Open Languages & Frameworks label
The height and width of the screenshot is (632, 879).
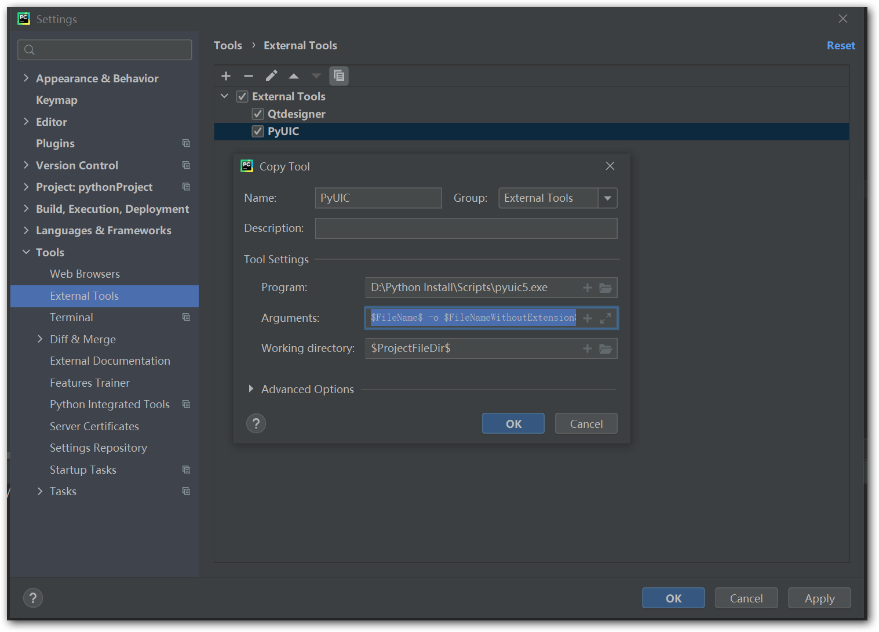click(x=104, y=230)
